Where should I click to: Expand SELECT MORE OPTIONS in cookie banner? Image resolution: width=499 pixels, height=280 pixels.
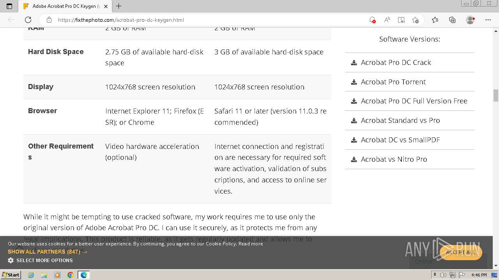(44, 260)
